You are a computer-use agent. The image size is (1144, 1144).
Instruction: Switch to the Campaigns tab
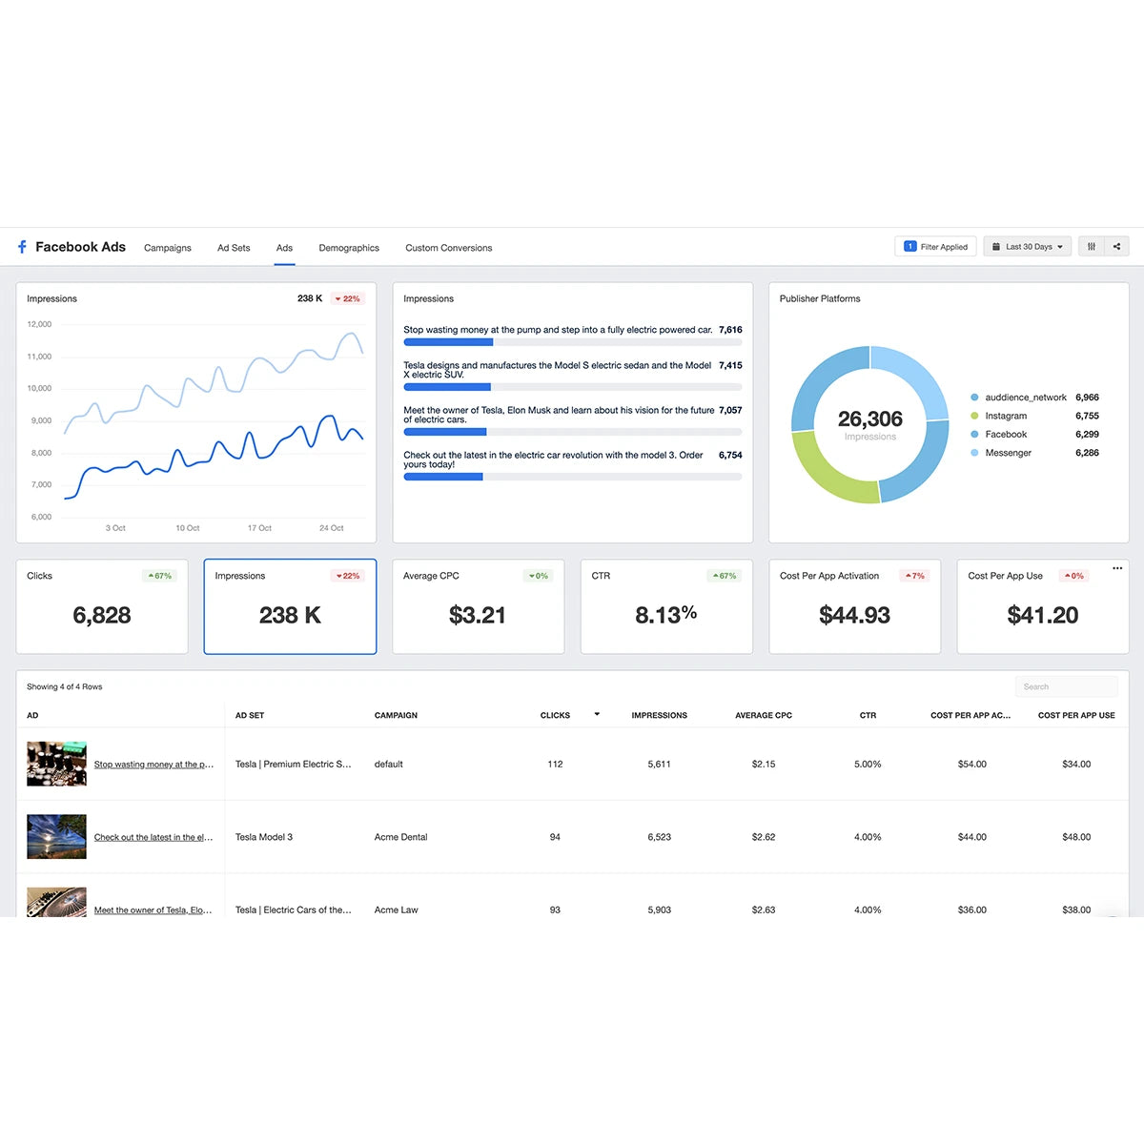pos(168,248)
